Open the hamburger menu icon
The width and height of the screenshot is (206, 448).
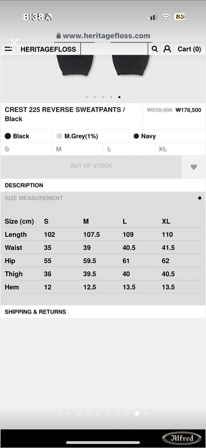pos(8,49)
